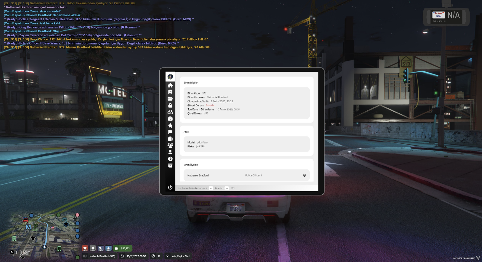Open the home page in the tablet sidebar
This screenshot has height=262, width=482.
tap(170, 85)
